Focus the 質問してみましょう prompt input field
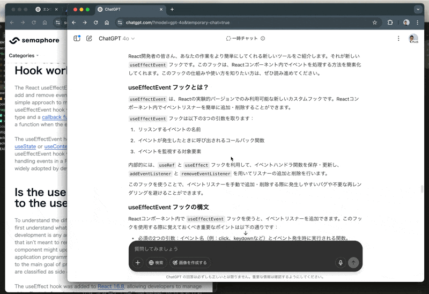 pos(246,249)
